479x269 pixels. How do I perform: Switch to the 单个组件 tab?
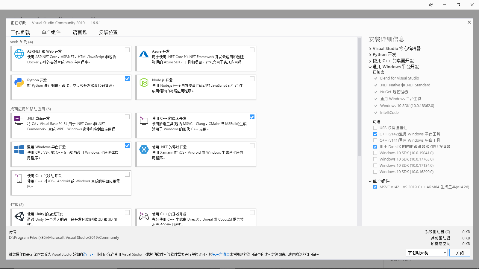tap(51, 32)
